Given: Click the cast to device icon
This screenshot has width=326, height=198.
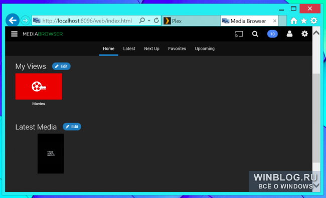Looking at the screenshot, I should pyautogui.click(x=239, y=34).
